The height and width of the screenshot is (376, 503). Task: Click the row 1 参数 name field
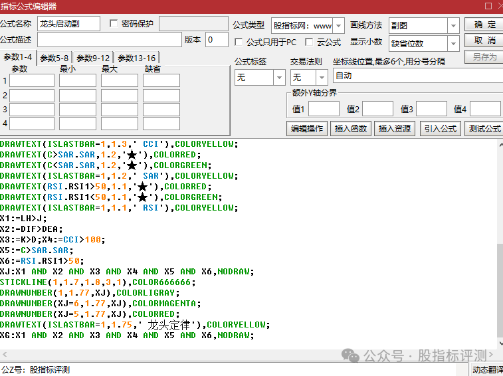(x=32, y=80)
